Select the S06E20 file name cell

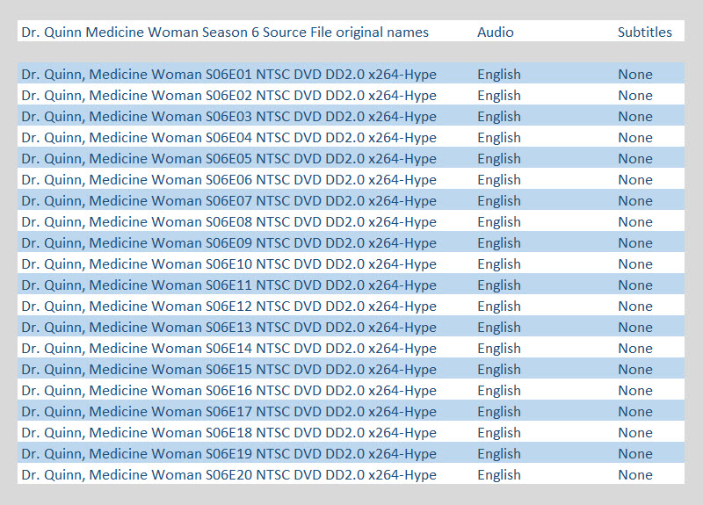click(228, 474)
